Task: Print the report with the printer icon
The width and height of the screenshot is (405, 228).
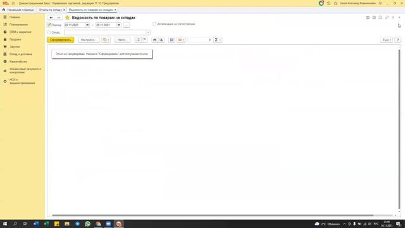Action: [x=154, y=40]
